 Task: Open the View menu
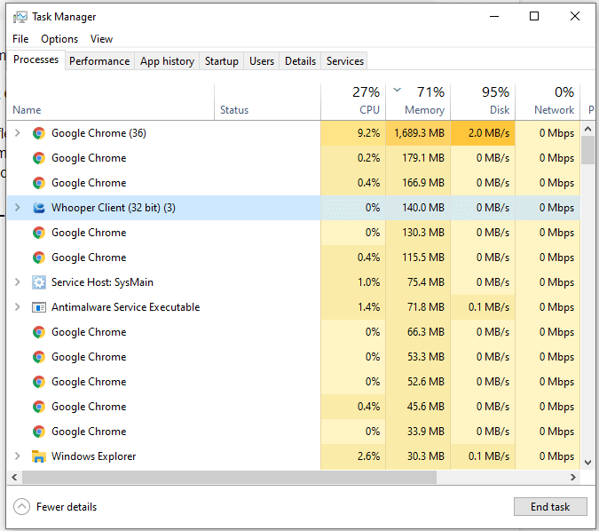[x=101, y=39]
